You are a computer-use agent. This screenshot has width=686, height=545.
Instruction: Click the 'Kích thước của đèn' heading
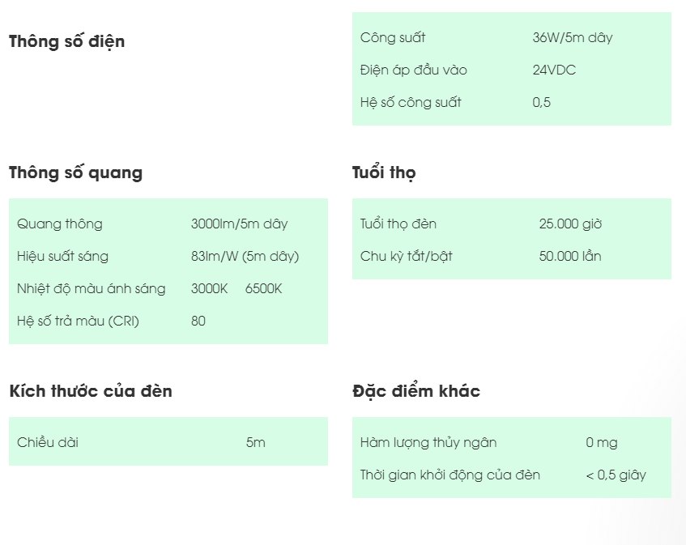(90, 391)
